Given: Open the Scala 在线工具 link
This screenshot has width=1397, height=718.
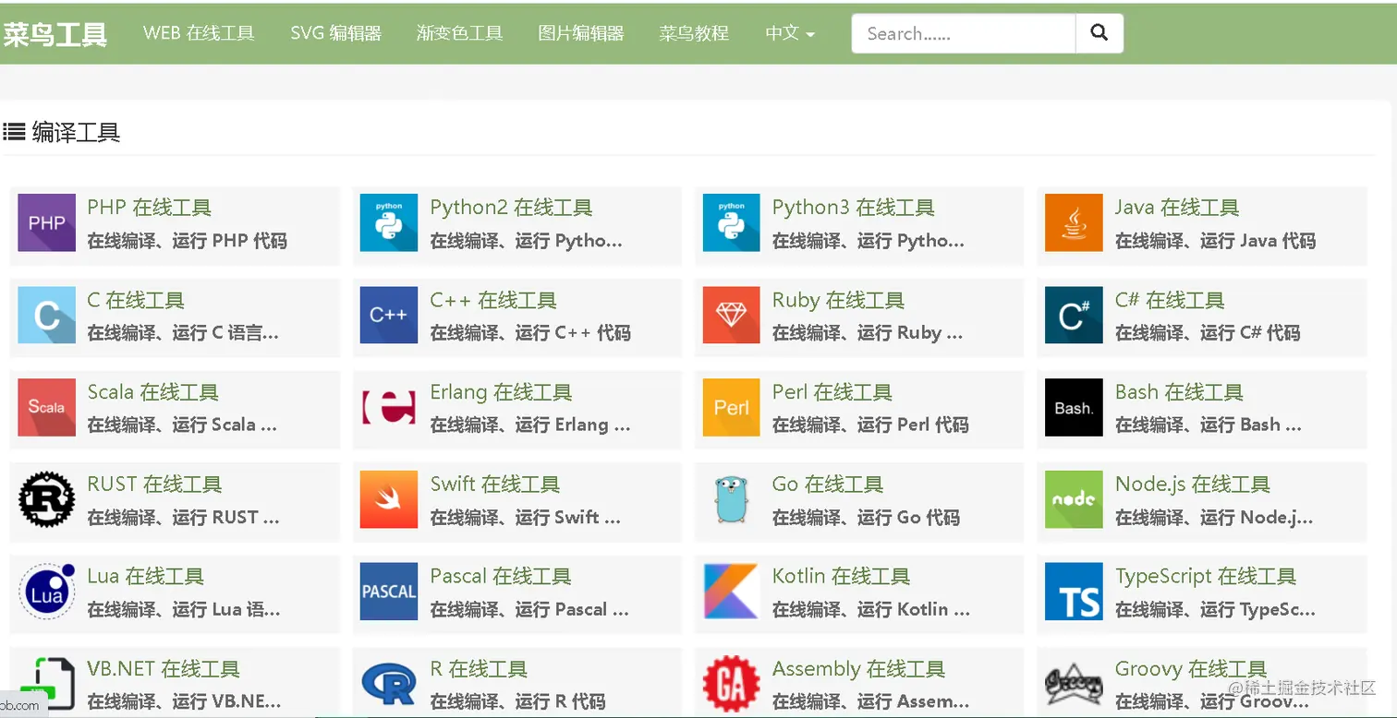Looking at the screenshot, I should tap(153, 392).
